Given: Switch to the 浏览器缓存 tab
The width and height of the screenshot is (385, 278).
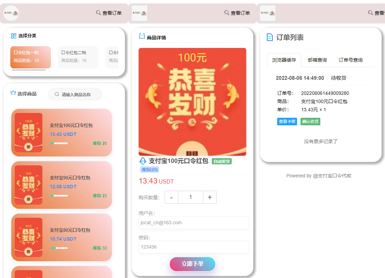Looking at the screenshot, I should (284, 60).
